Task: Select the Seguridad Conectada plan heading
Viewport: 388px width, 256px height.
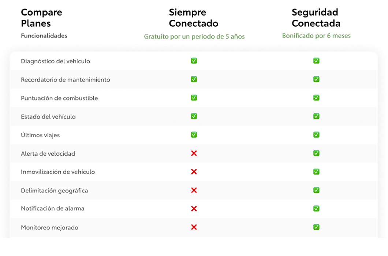Action: 316,18
